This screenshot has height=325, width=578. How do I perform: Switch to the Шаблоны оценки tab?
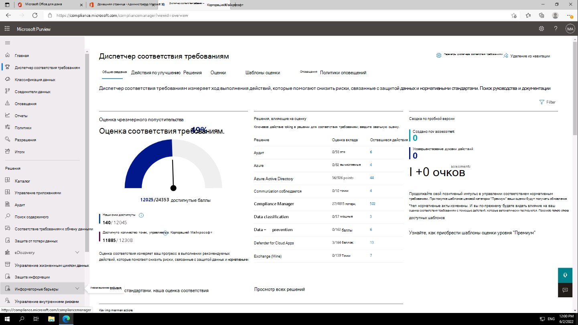tap(263, 73)
